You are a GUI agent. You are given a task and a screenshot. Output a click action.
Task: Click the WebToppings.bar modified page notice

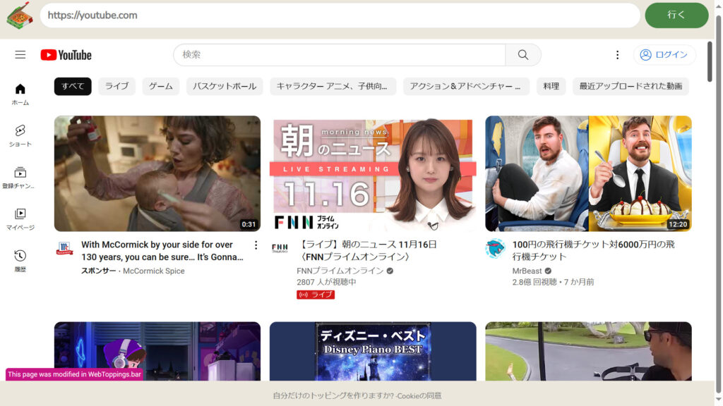[74, 374]
